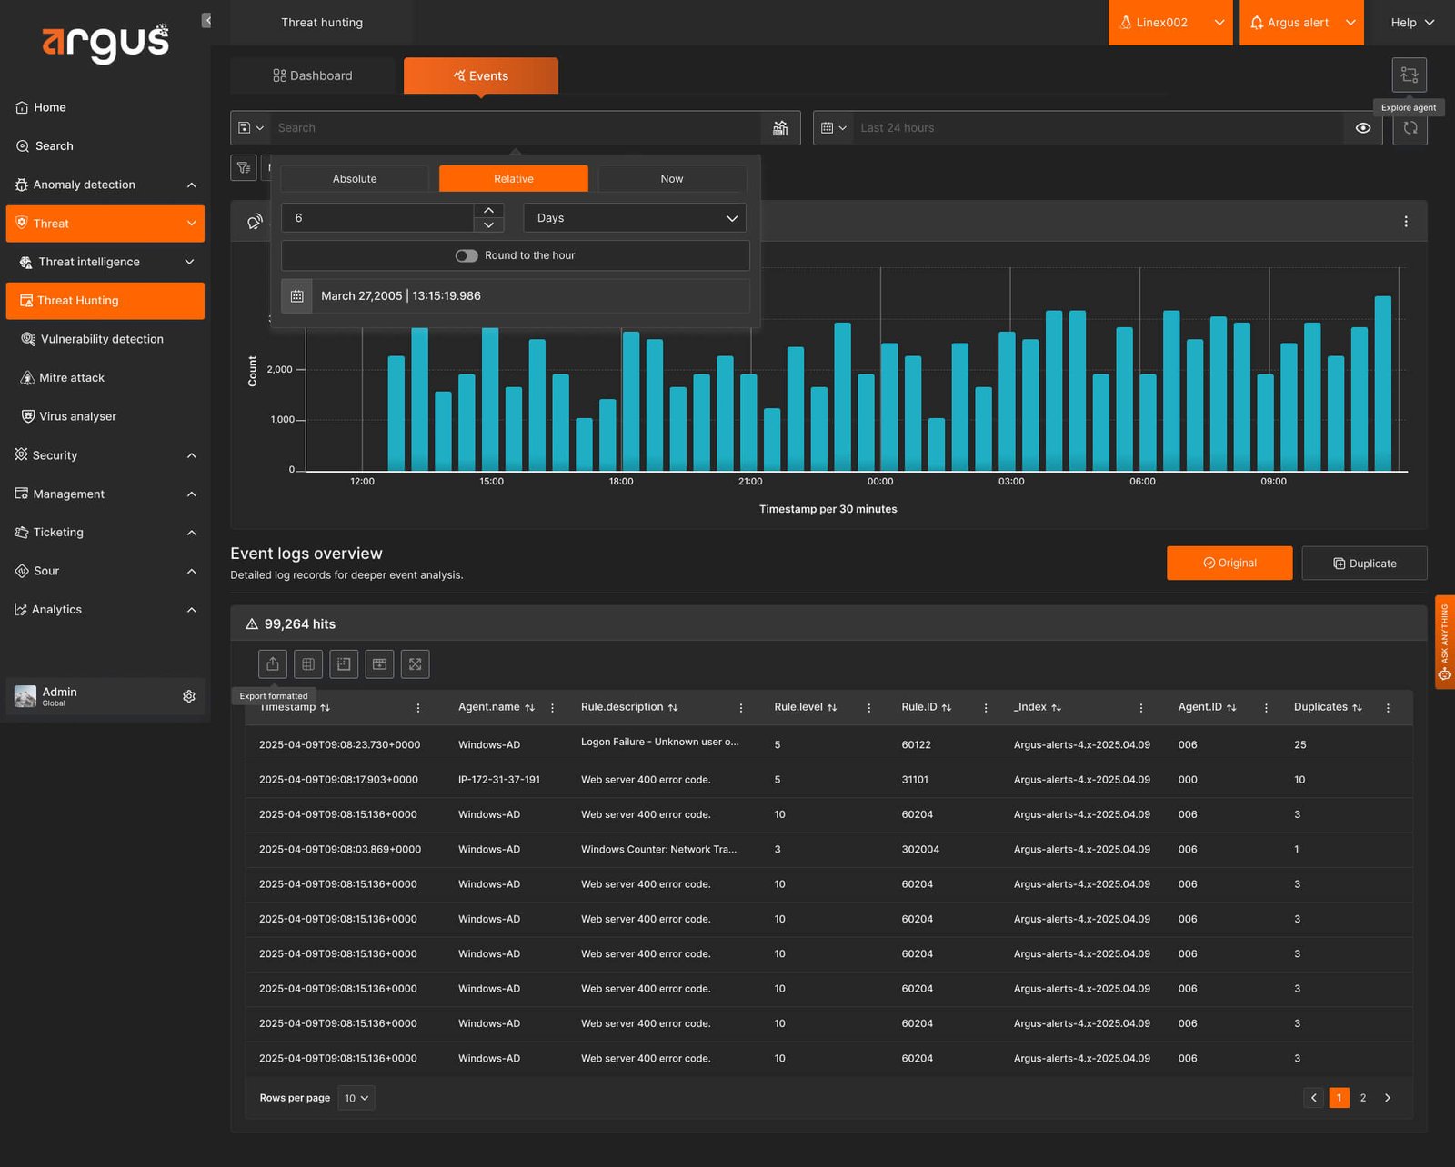This screenshot has width=1455, height=1167.
Task: Click the query builder icon in search
Action: coord(780,128)
